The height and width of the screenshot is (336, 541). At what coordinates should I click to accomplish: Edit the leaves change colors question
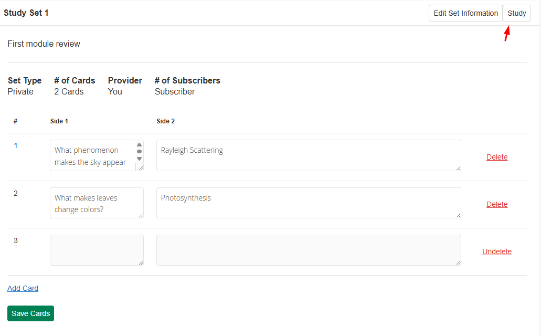(x=97, y=203)
